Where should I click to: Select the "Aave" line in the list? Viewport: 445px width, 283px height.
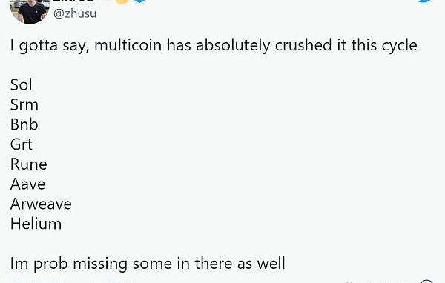pos(28,184)
